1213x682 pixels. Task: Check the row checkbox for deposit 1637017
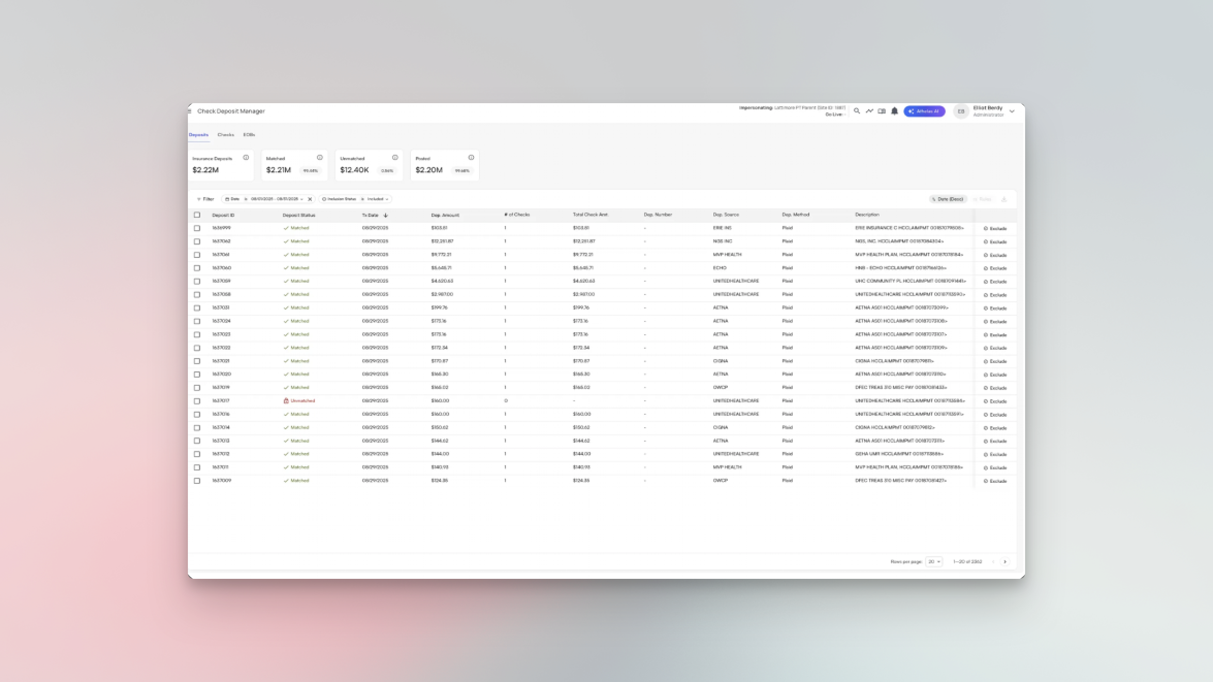(198, 400)
